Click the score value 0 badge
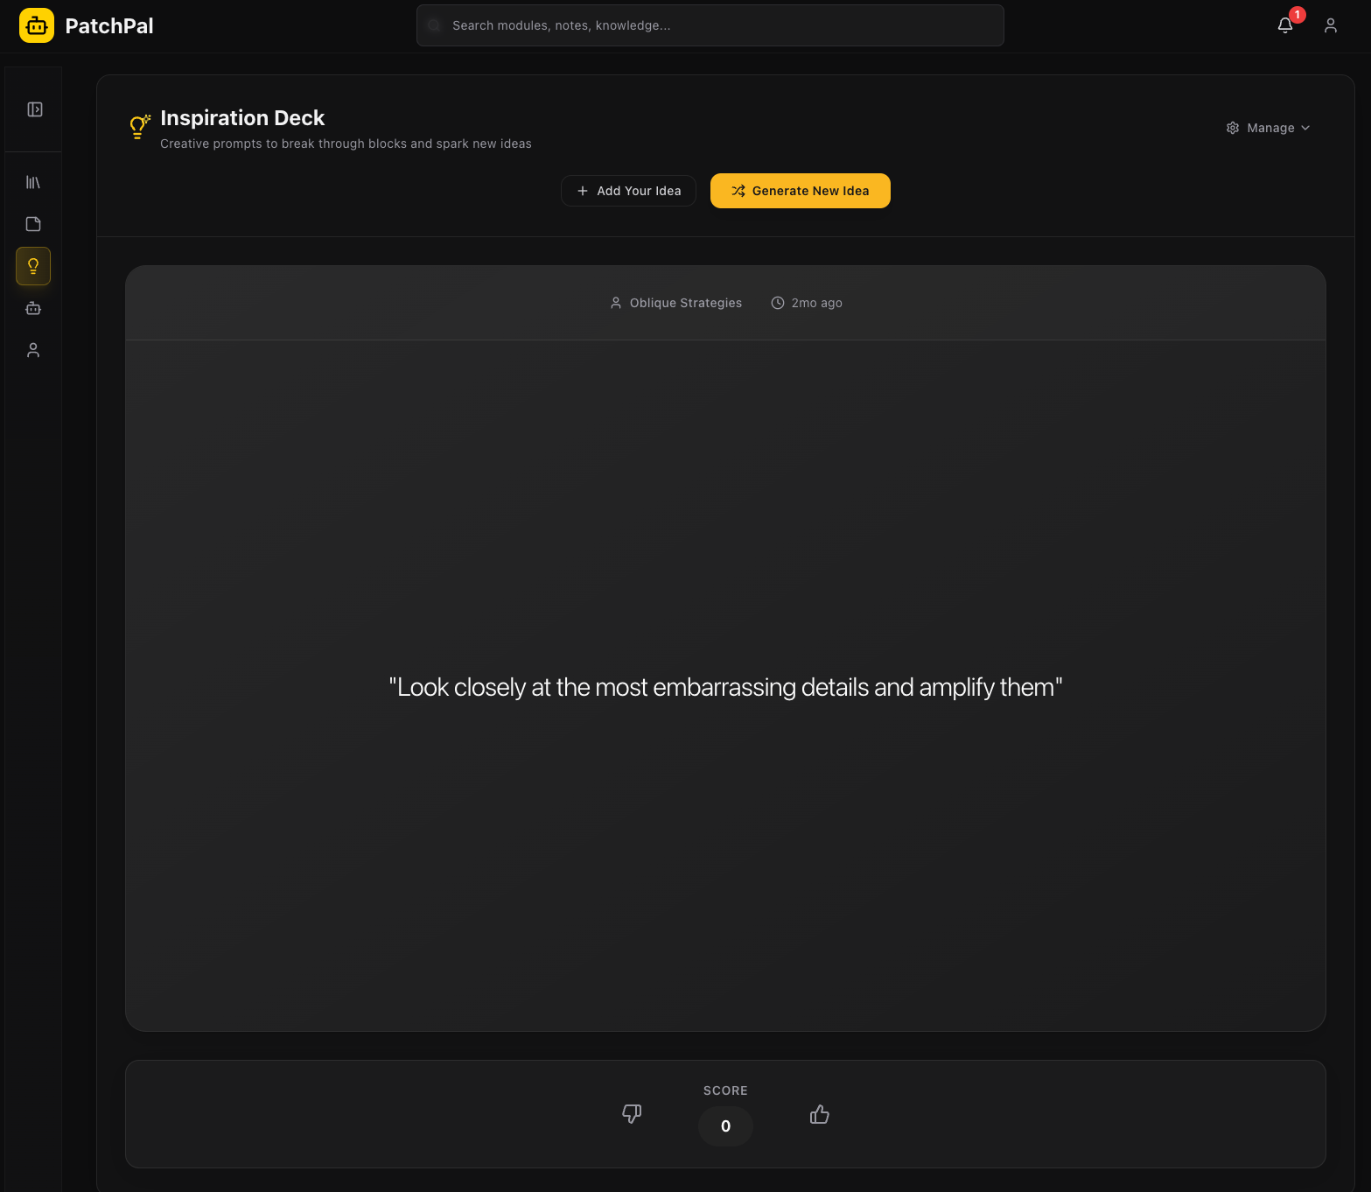Image resolution: width=1371 pixels, height=1192 pixels. tap(725, 1126)
